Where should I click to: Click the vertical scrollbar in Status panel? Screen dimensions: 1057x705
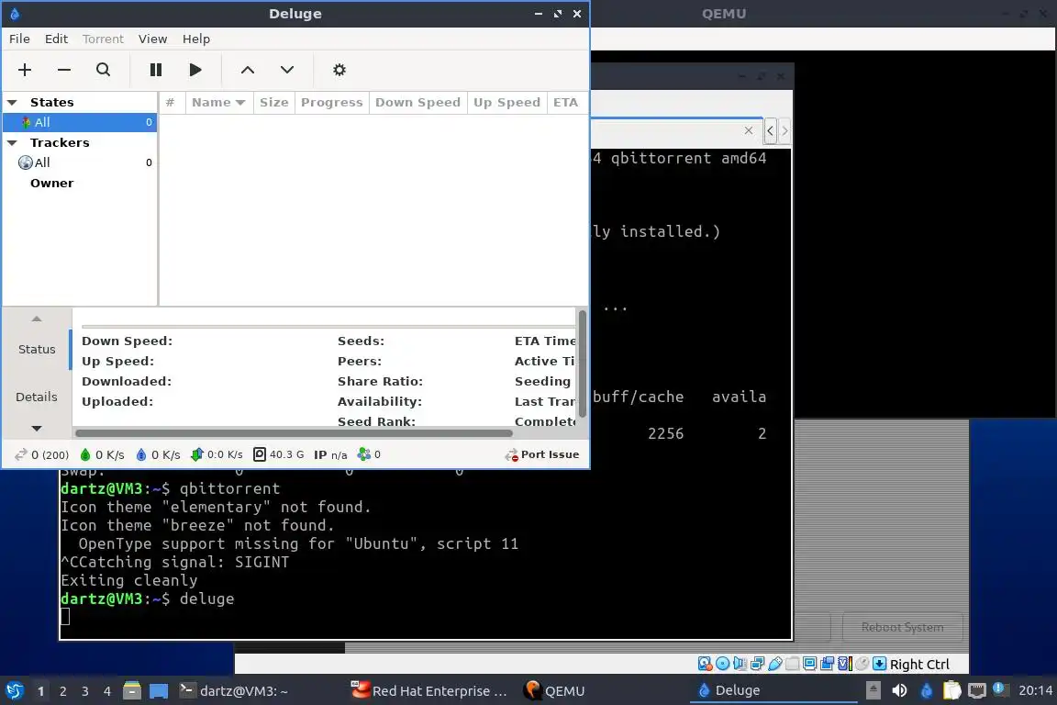coord(582,364)
